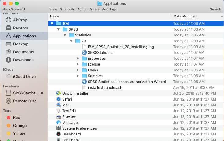This screenshot has height=141, width=224.
Task: Expand the properties folder
Action: coord(78,59)
